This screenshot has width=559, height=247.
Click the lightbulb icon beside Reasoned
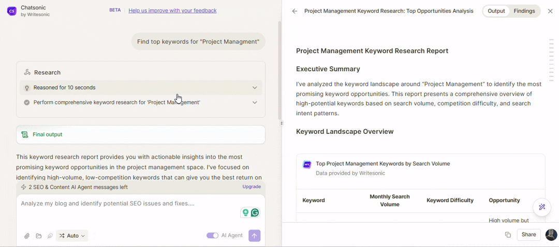[26, 87]
